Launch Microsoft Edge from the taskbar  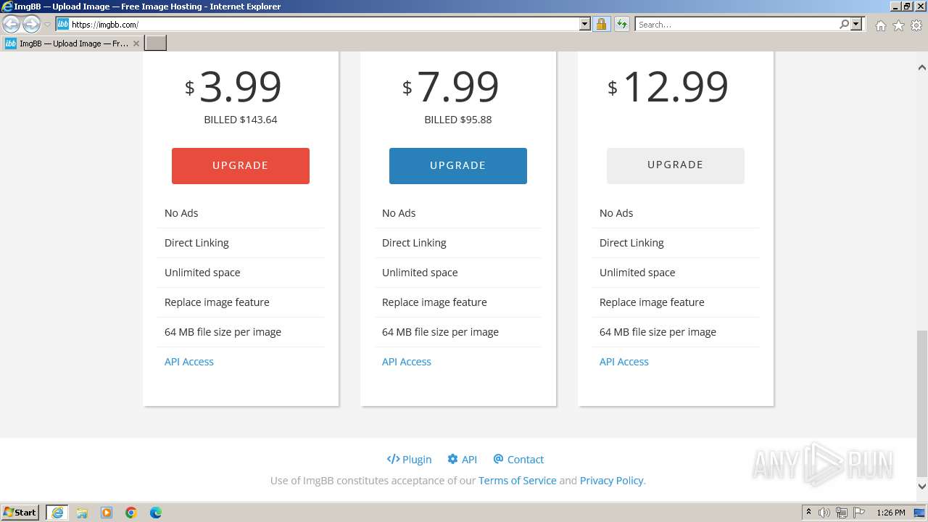[156, 513]
